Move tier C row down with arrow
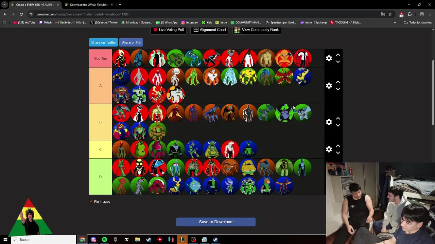The image size is (435, 244). point(338,153)
